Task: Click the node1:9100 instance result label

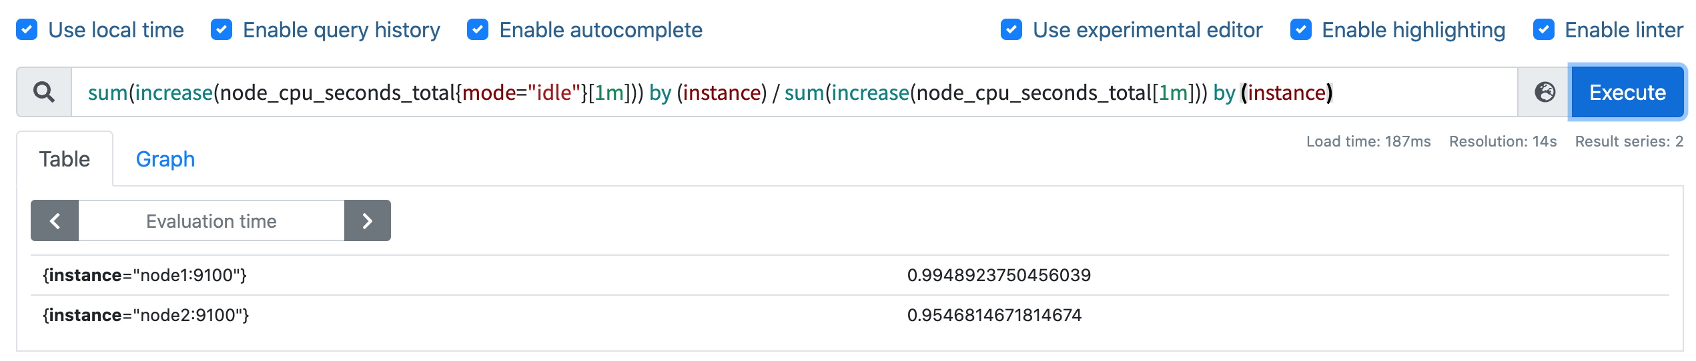Action: coord(145,275)
